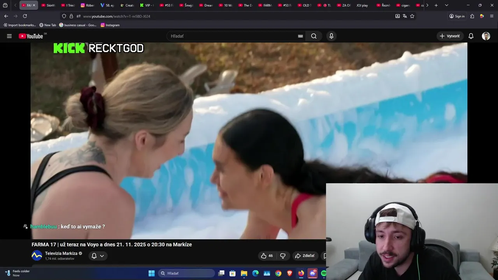Viewport: 498px width, 280px height.
Task: Open the YouTube account avatar menu
Action: pos(486,36)
